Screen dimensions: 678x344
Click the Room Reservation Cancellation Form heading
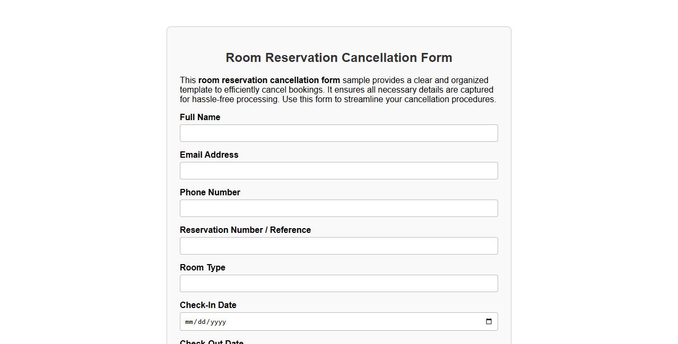(x=338, y=58)
